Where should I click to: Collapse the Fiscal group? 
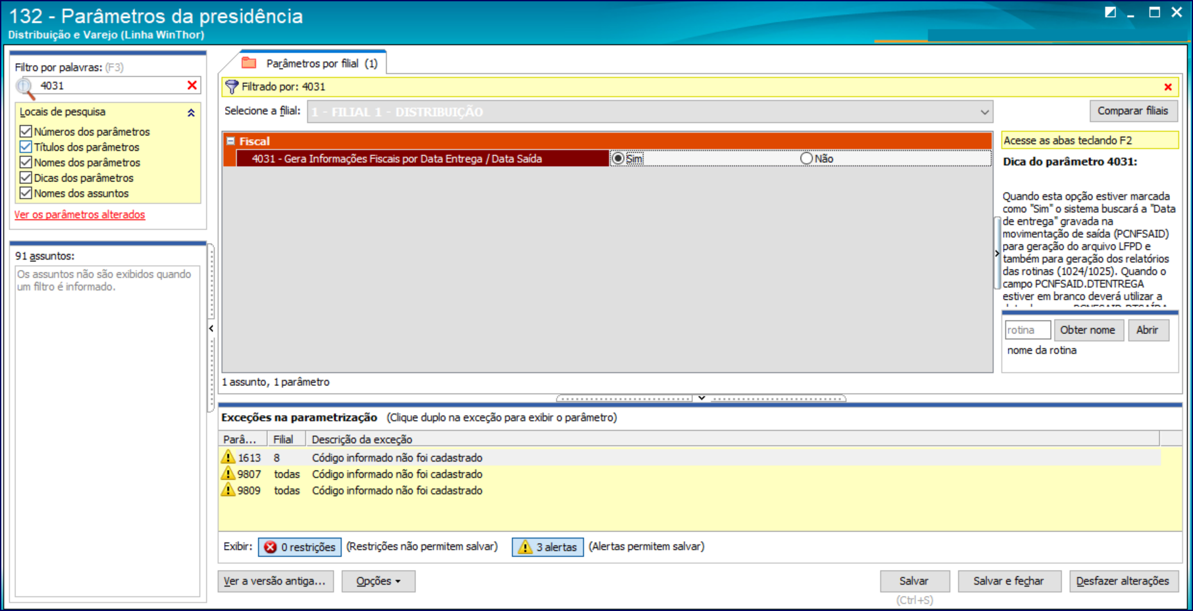[231, 141]
